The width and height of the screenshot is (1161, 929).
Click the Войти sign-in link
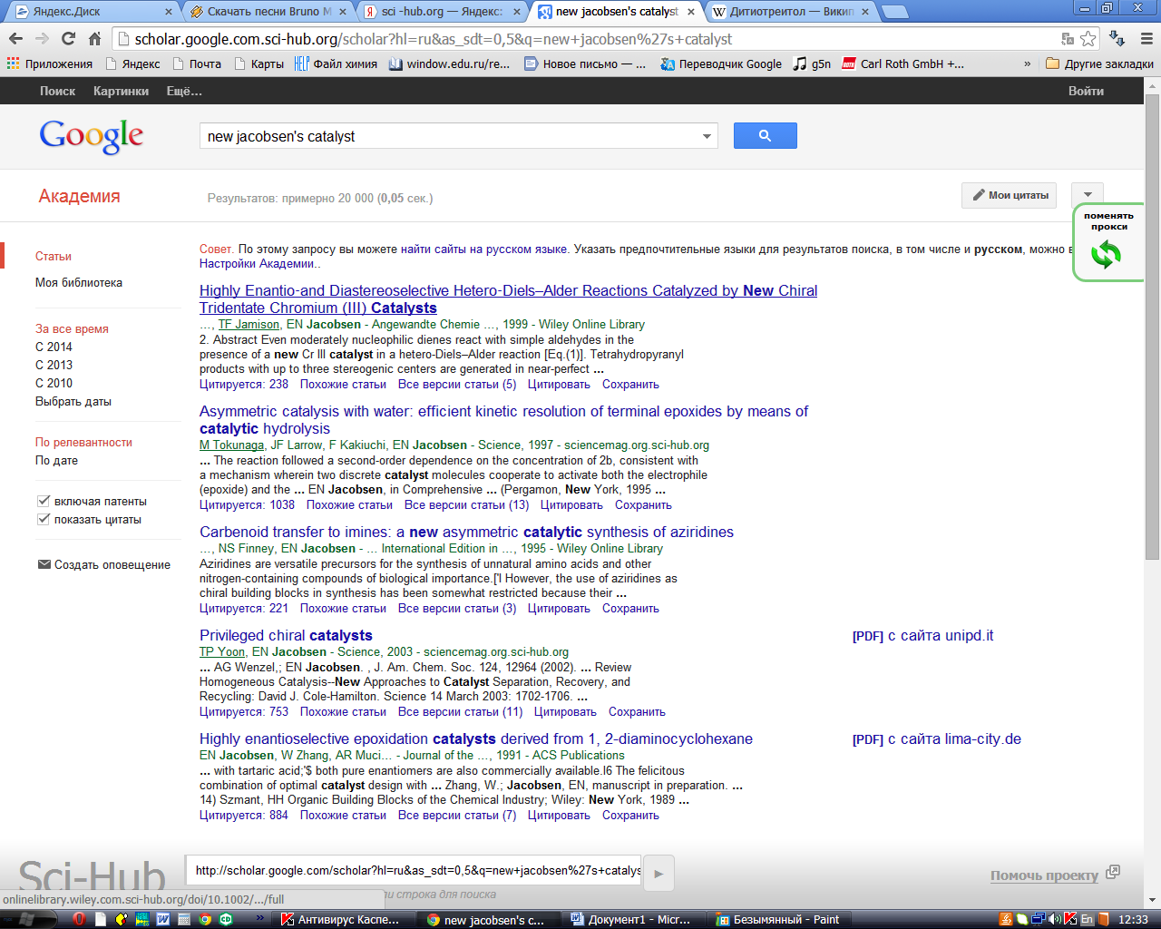click(1086, 91)
